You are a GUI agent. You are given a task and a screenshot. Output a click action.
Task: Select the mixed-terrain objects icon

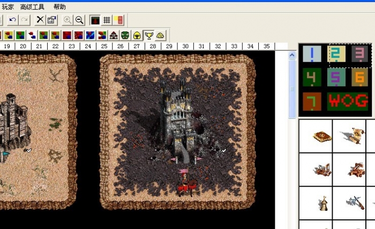(102, 35)
